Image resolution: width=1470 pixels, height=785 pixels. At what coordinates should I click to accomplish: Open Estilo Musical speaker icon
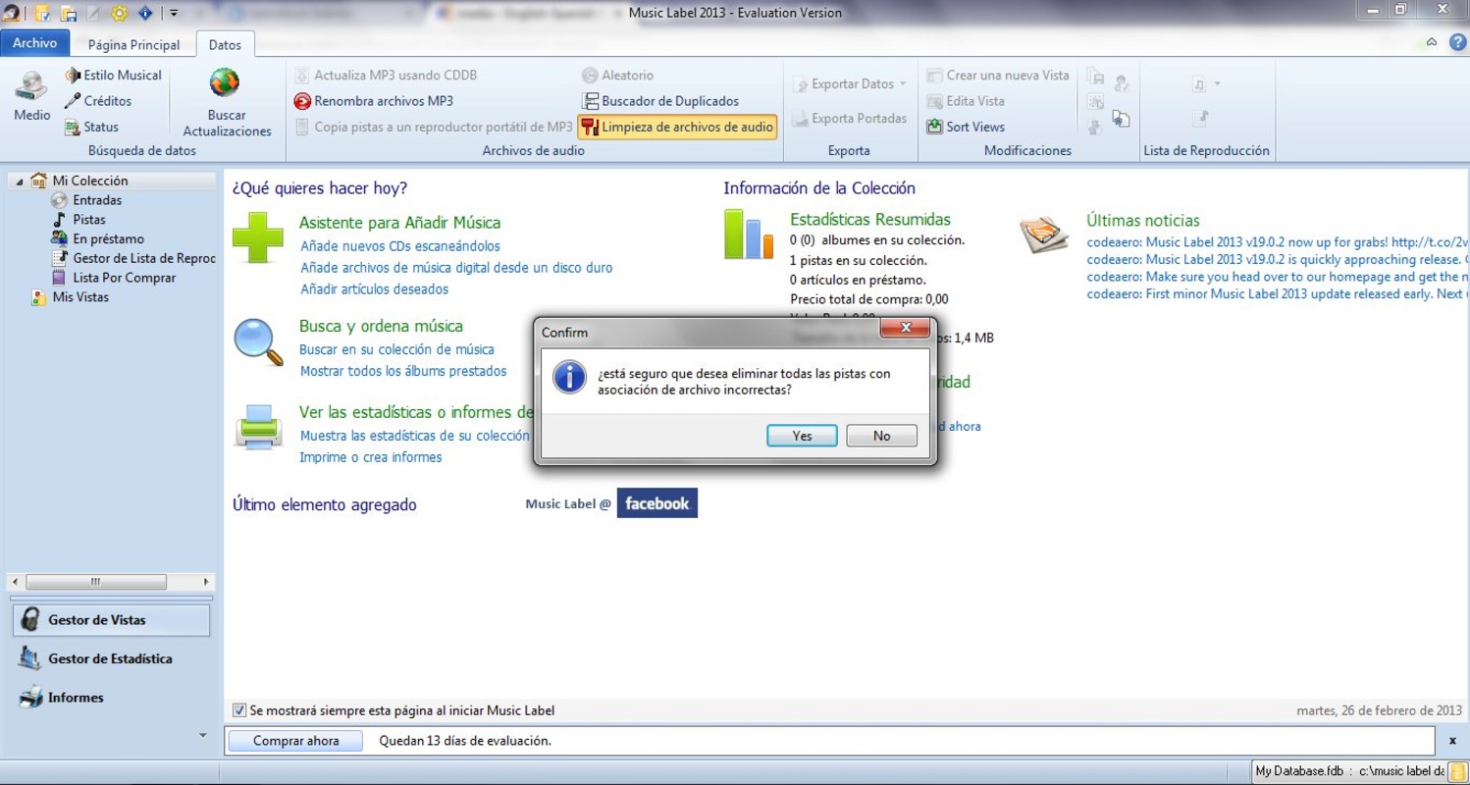point(73,76)
